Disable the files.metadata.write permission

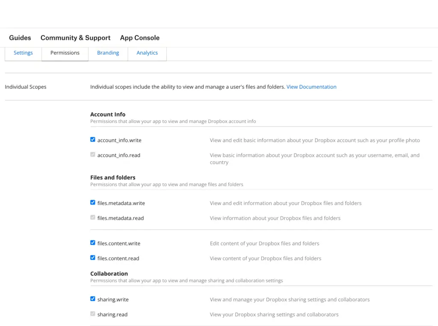[x=93, y=202]
